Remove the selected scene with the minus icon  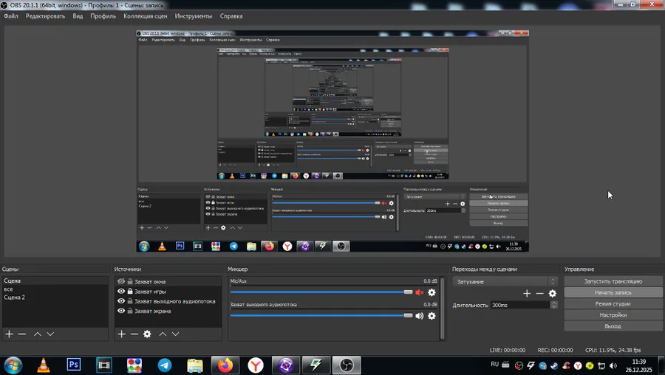[22, 334]
